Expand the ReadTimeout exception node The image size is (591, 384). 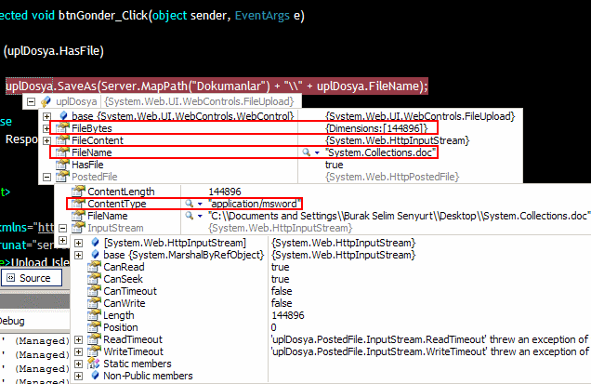pos(77,339)
